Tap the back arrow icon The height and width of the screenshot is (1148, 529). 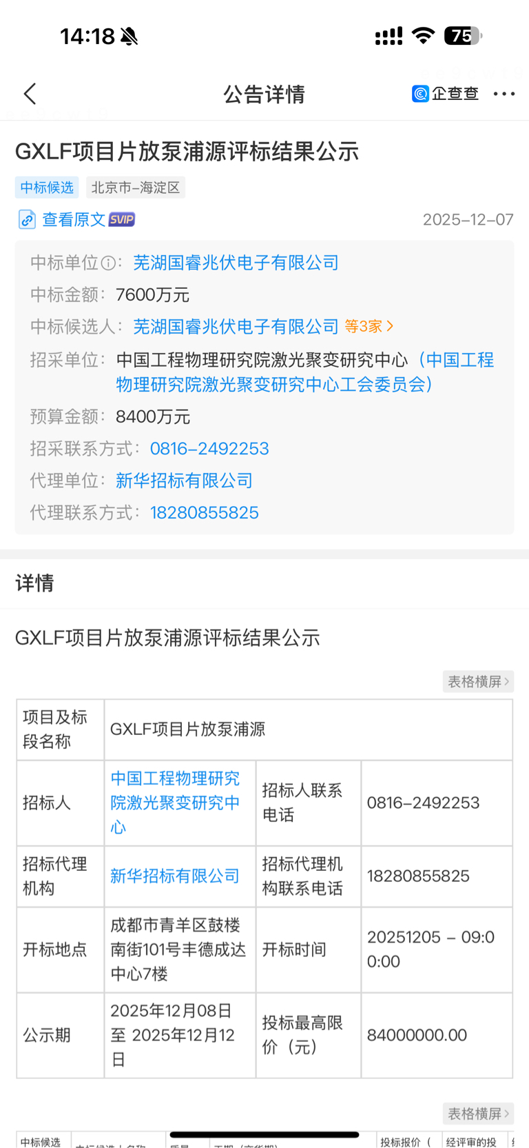pos(30,94)
